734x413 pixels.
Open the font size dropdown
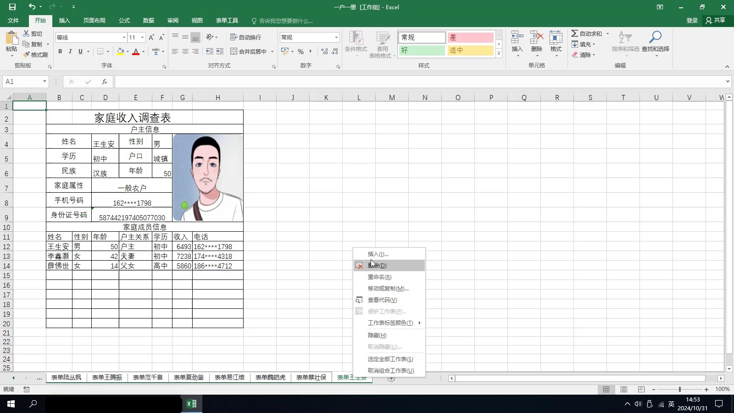point(141,37)
